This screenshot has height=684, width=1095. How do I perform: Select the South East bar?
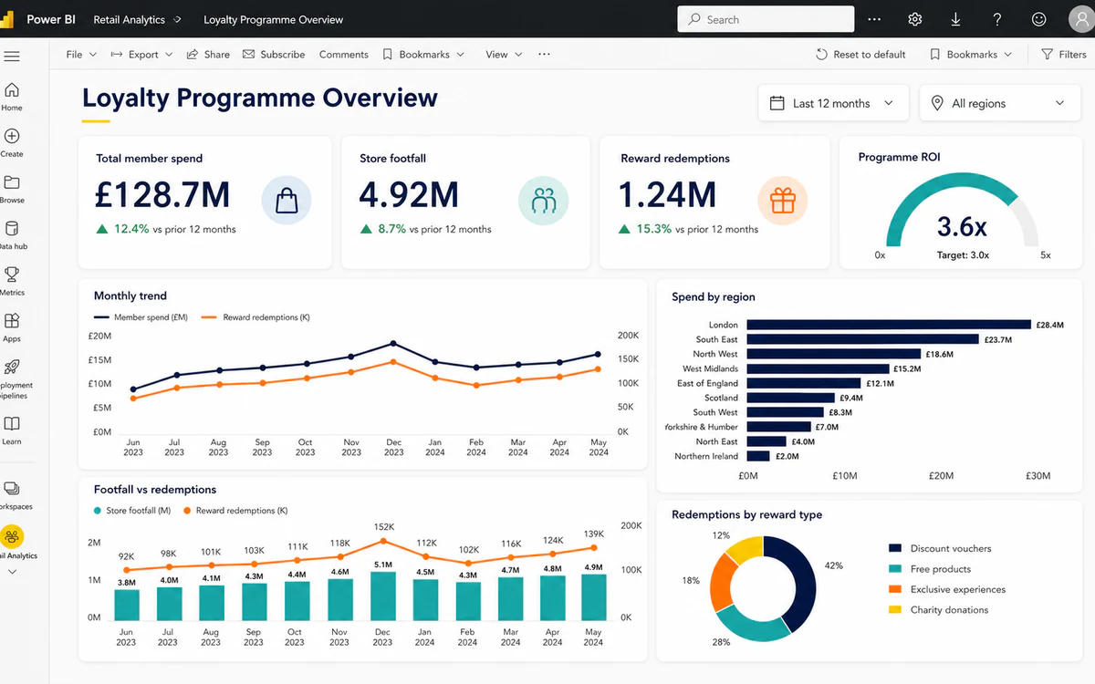864,339
